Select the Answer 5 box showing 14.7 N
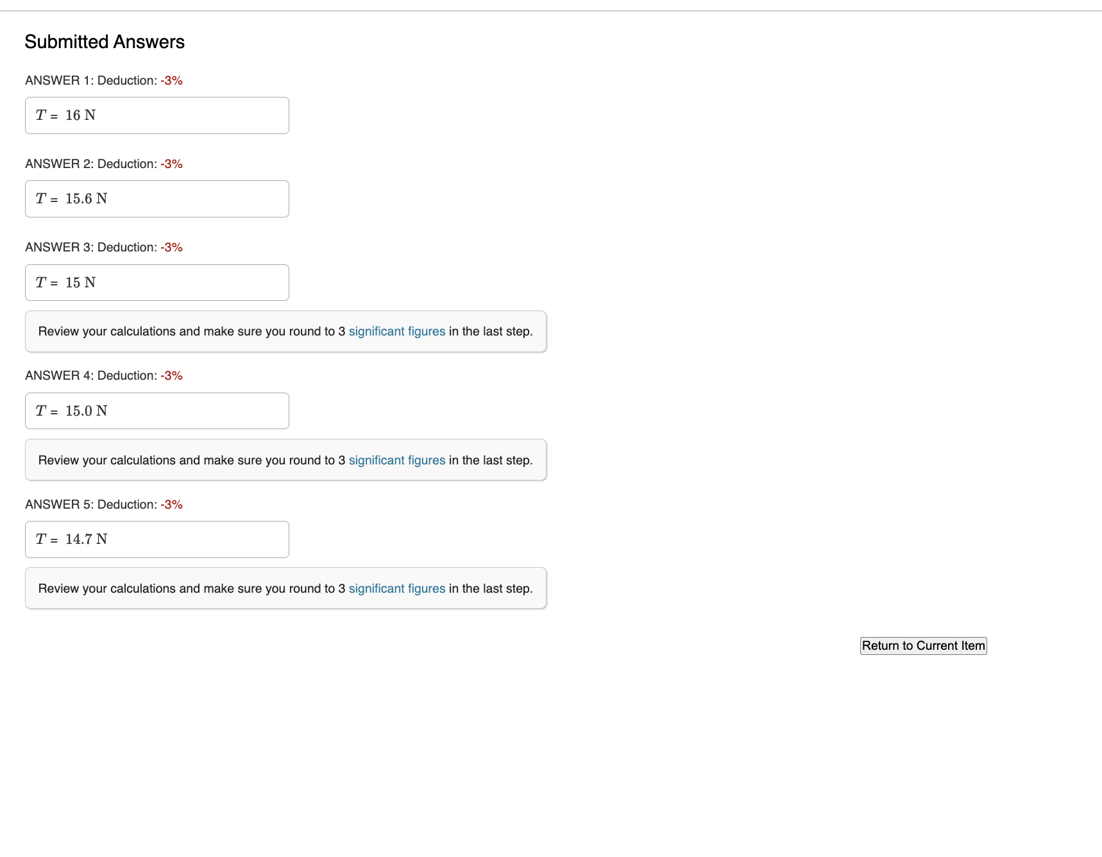1102x857 pixels. point(157,539)
